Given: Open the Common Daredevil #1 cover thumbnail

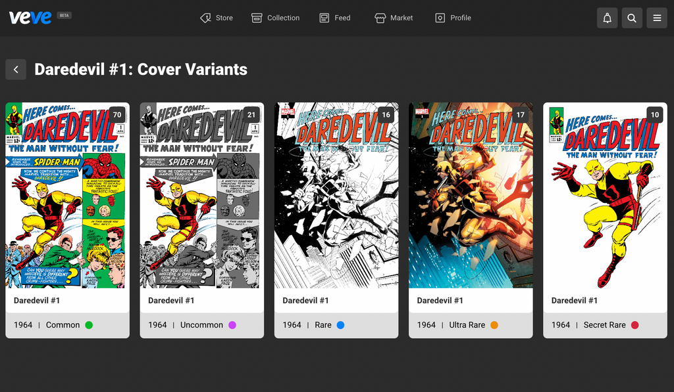Looking at the screenshot, I should pos(68,195).
